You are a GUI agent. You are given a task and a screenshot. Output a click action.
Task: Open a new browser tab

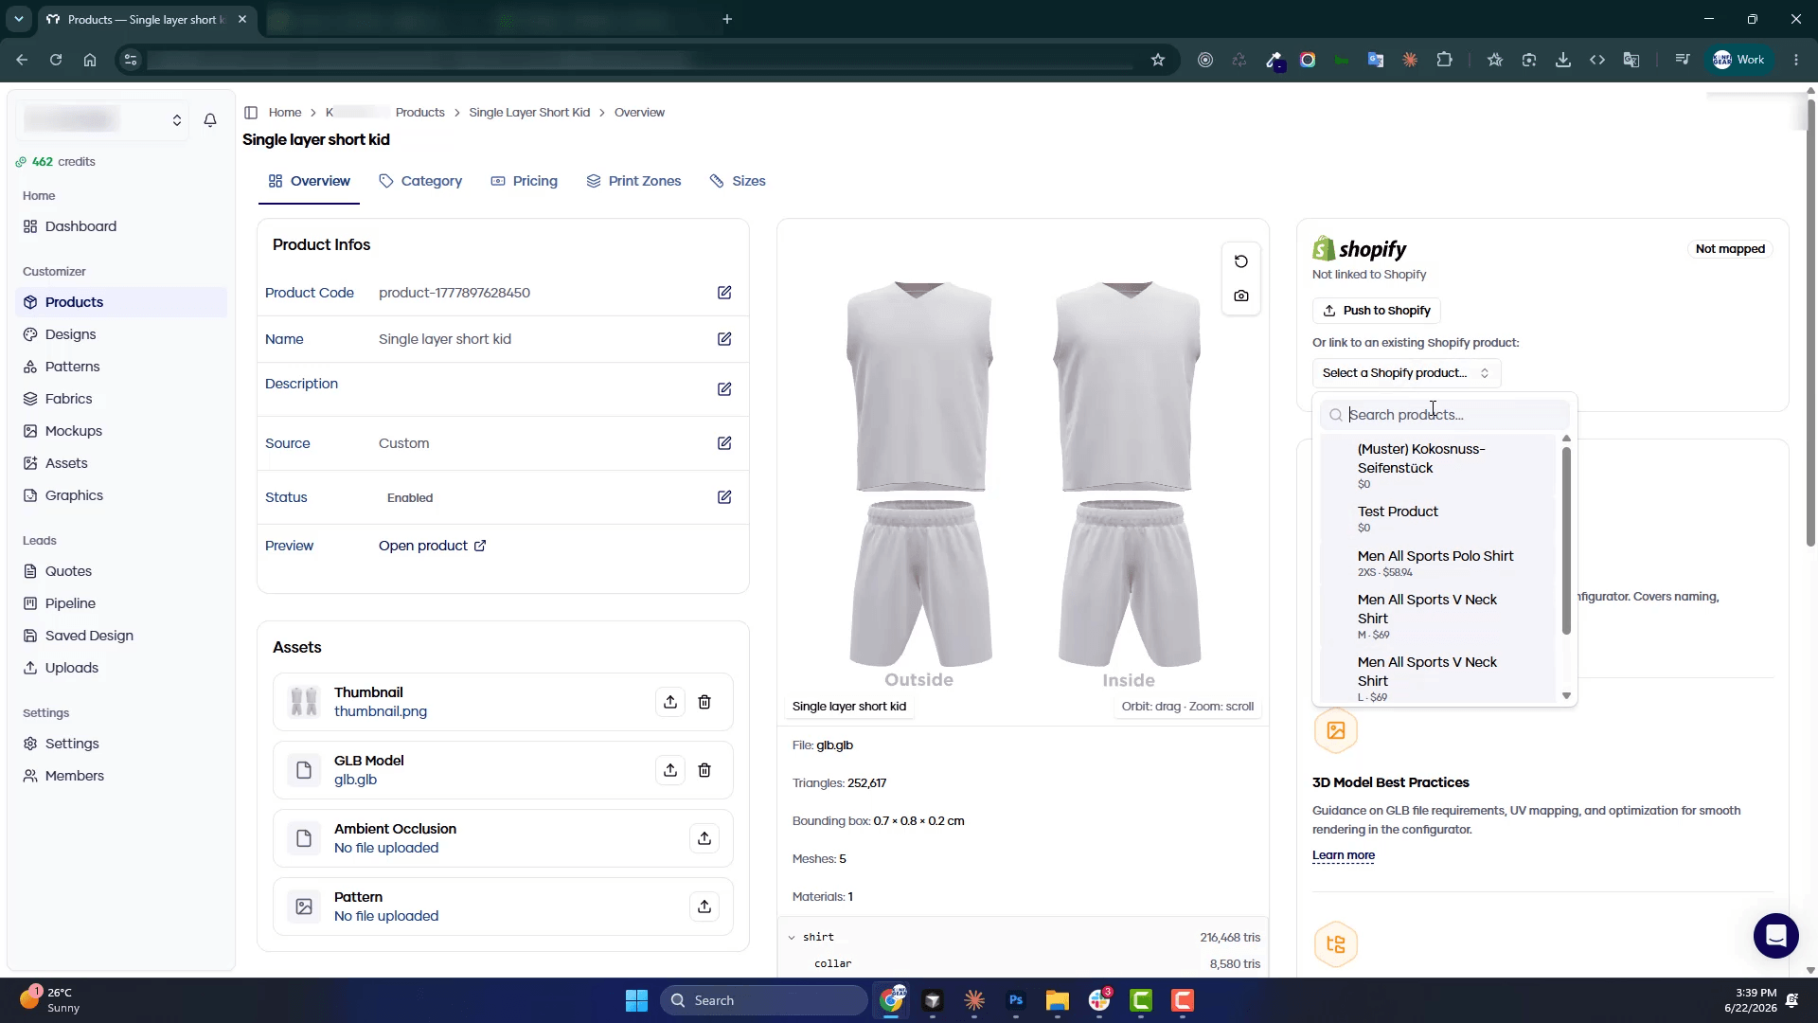[727, 19]
